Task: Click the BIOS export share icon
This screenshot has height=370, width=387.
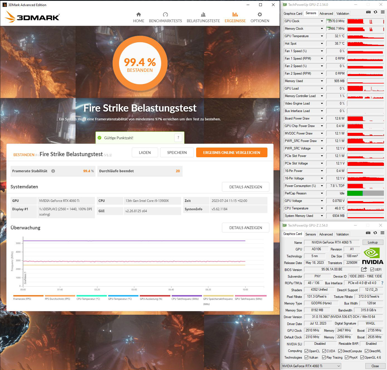Action: pos(364,269)
